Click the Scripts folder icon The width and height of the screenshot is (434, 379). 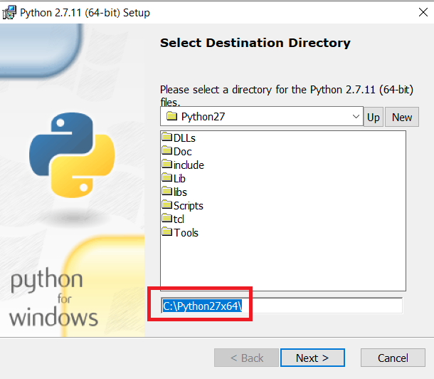(x=167, y=204)
